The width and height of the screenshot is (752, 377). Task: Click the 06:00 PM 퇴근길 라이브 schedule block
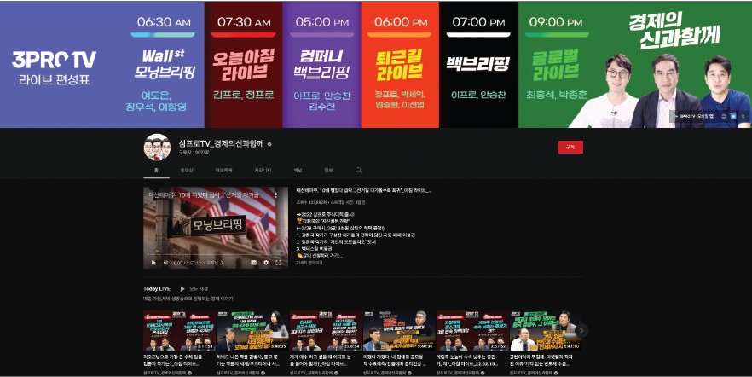pyautogui.click(x=400, y=64)
